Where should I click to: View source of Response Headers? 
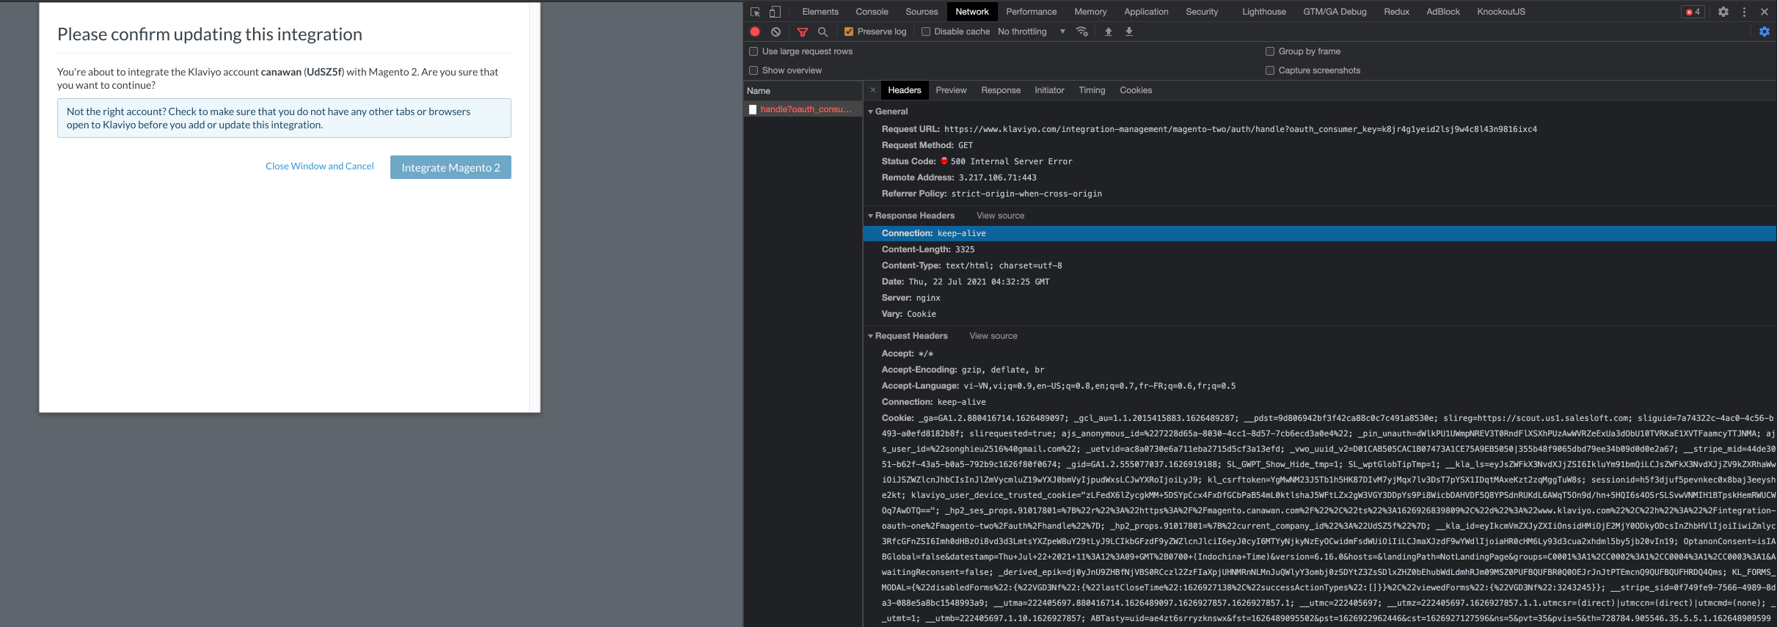tap(1000, 216)
